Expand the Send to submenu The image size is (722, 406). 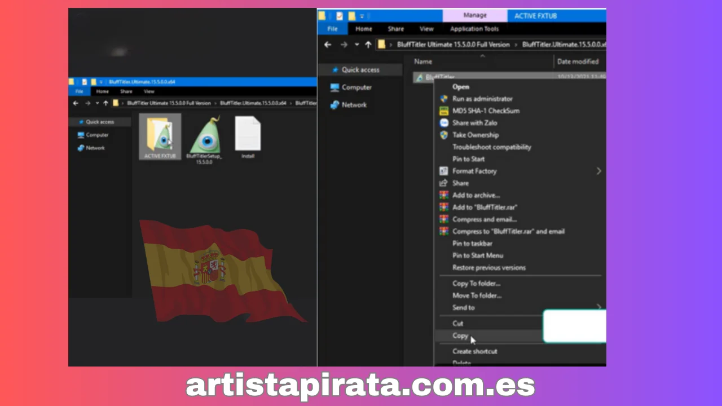tap(599, 307)
